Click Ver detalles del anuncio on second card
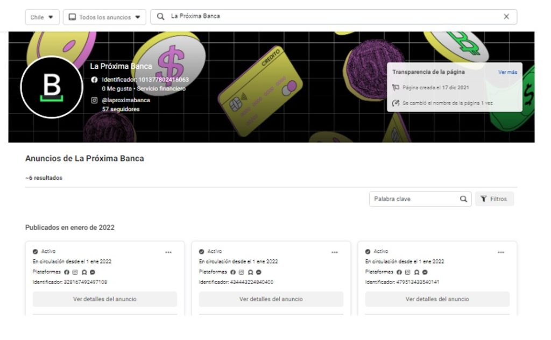This screenshot has height=340, width=551. [271, 299]
